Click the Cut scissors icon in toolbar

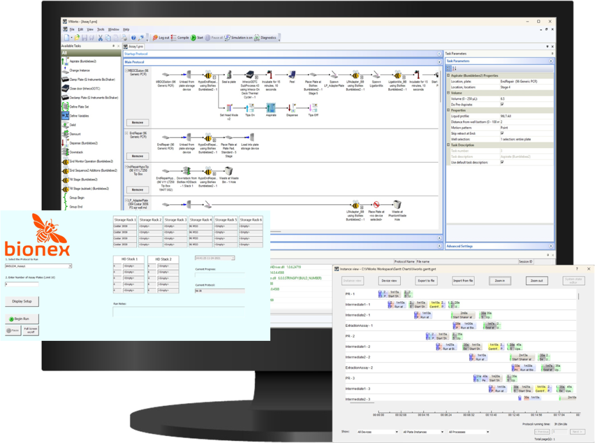(100, 38)
